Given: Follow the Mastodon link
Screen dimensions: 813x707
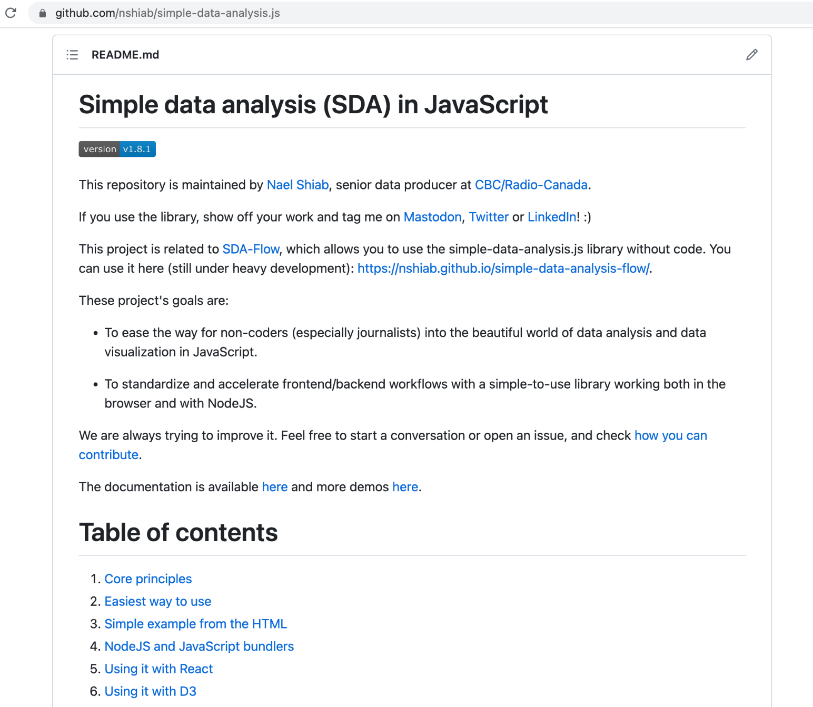Looking at the screenshot, I should 432,217.
